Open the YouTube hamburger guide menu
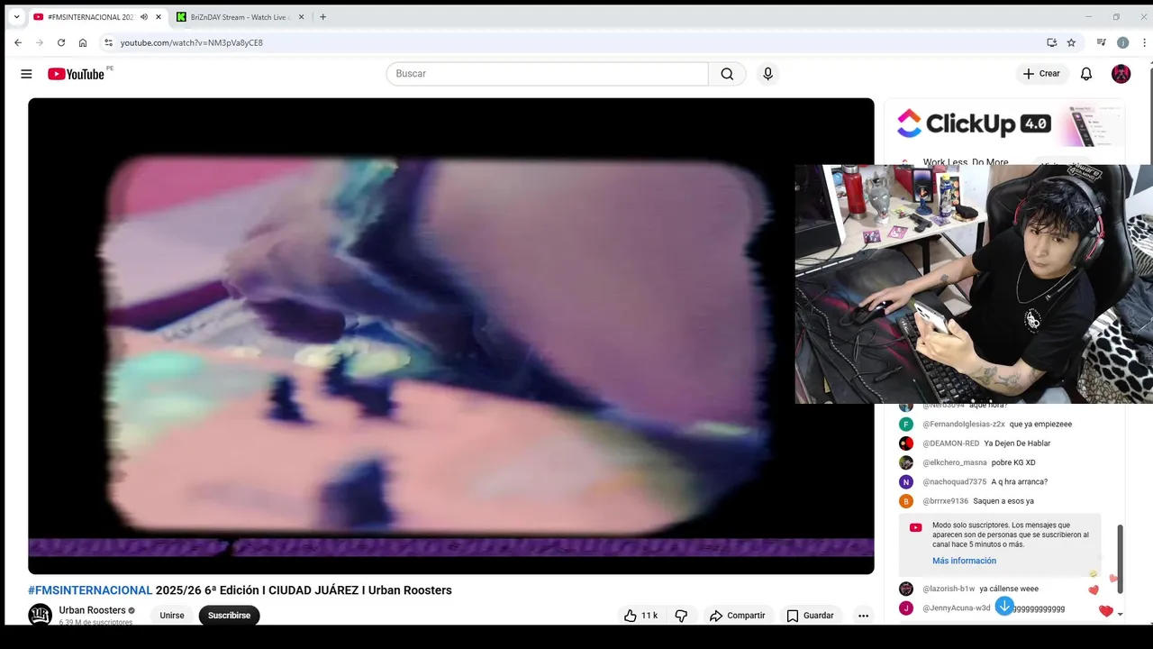Image resolution: width=1153 pixels, height=649 pixels. pyautogui.click(x=26, y=74)
